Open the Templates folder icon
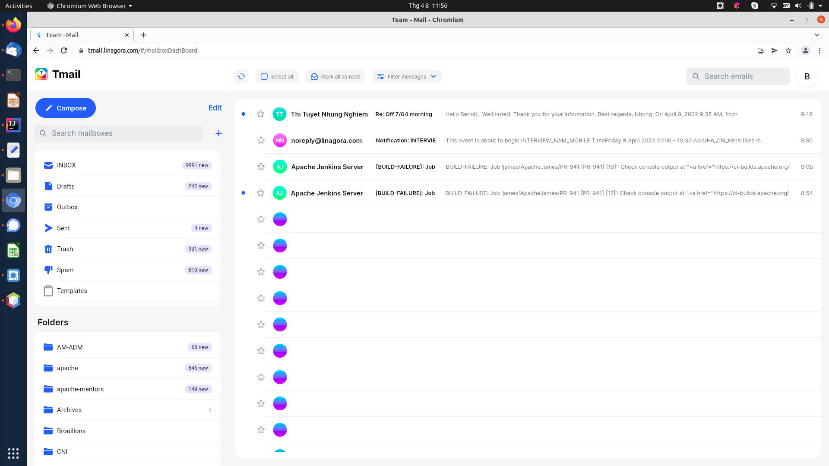Image resolution: width=829 pixels, height=466 pixels. tap(48, 290)
